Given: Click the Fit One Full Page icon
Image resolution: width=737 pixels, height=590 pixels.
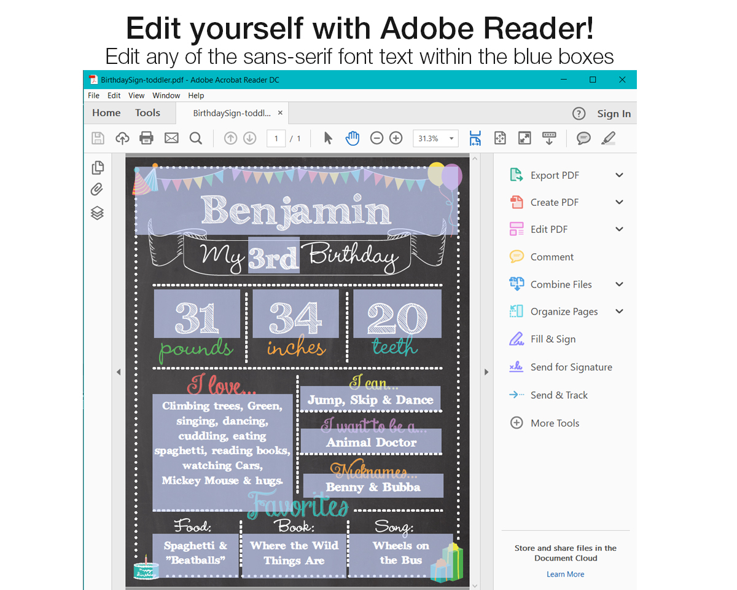Looking at the screenshot, I should pos(500,138).
